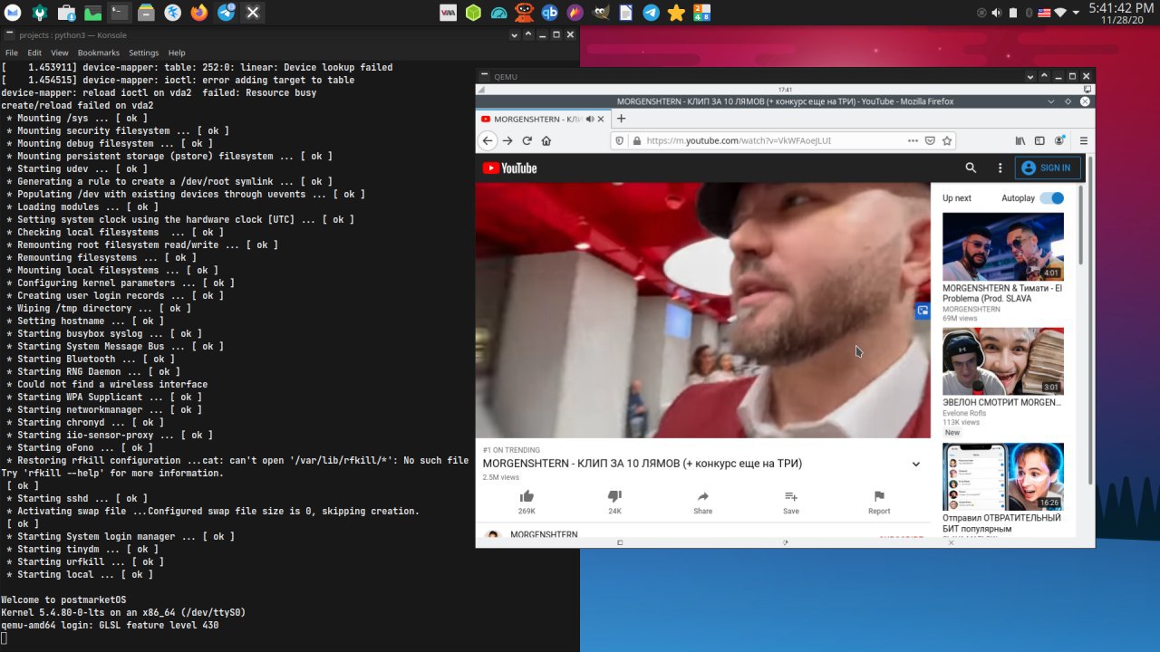The image size is (1160, 652).
Task: Go back using Firefox back arrow
Action: click(488, 140)
